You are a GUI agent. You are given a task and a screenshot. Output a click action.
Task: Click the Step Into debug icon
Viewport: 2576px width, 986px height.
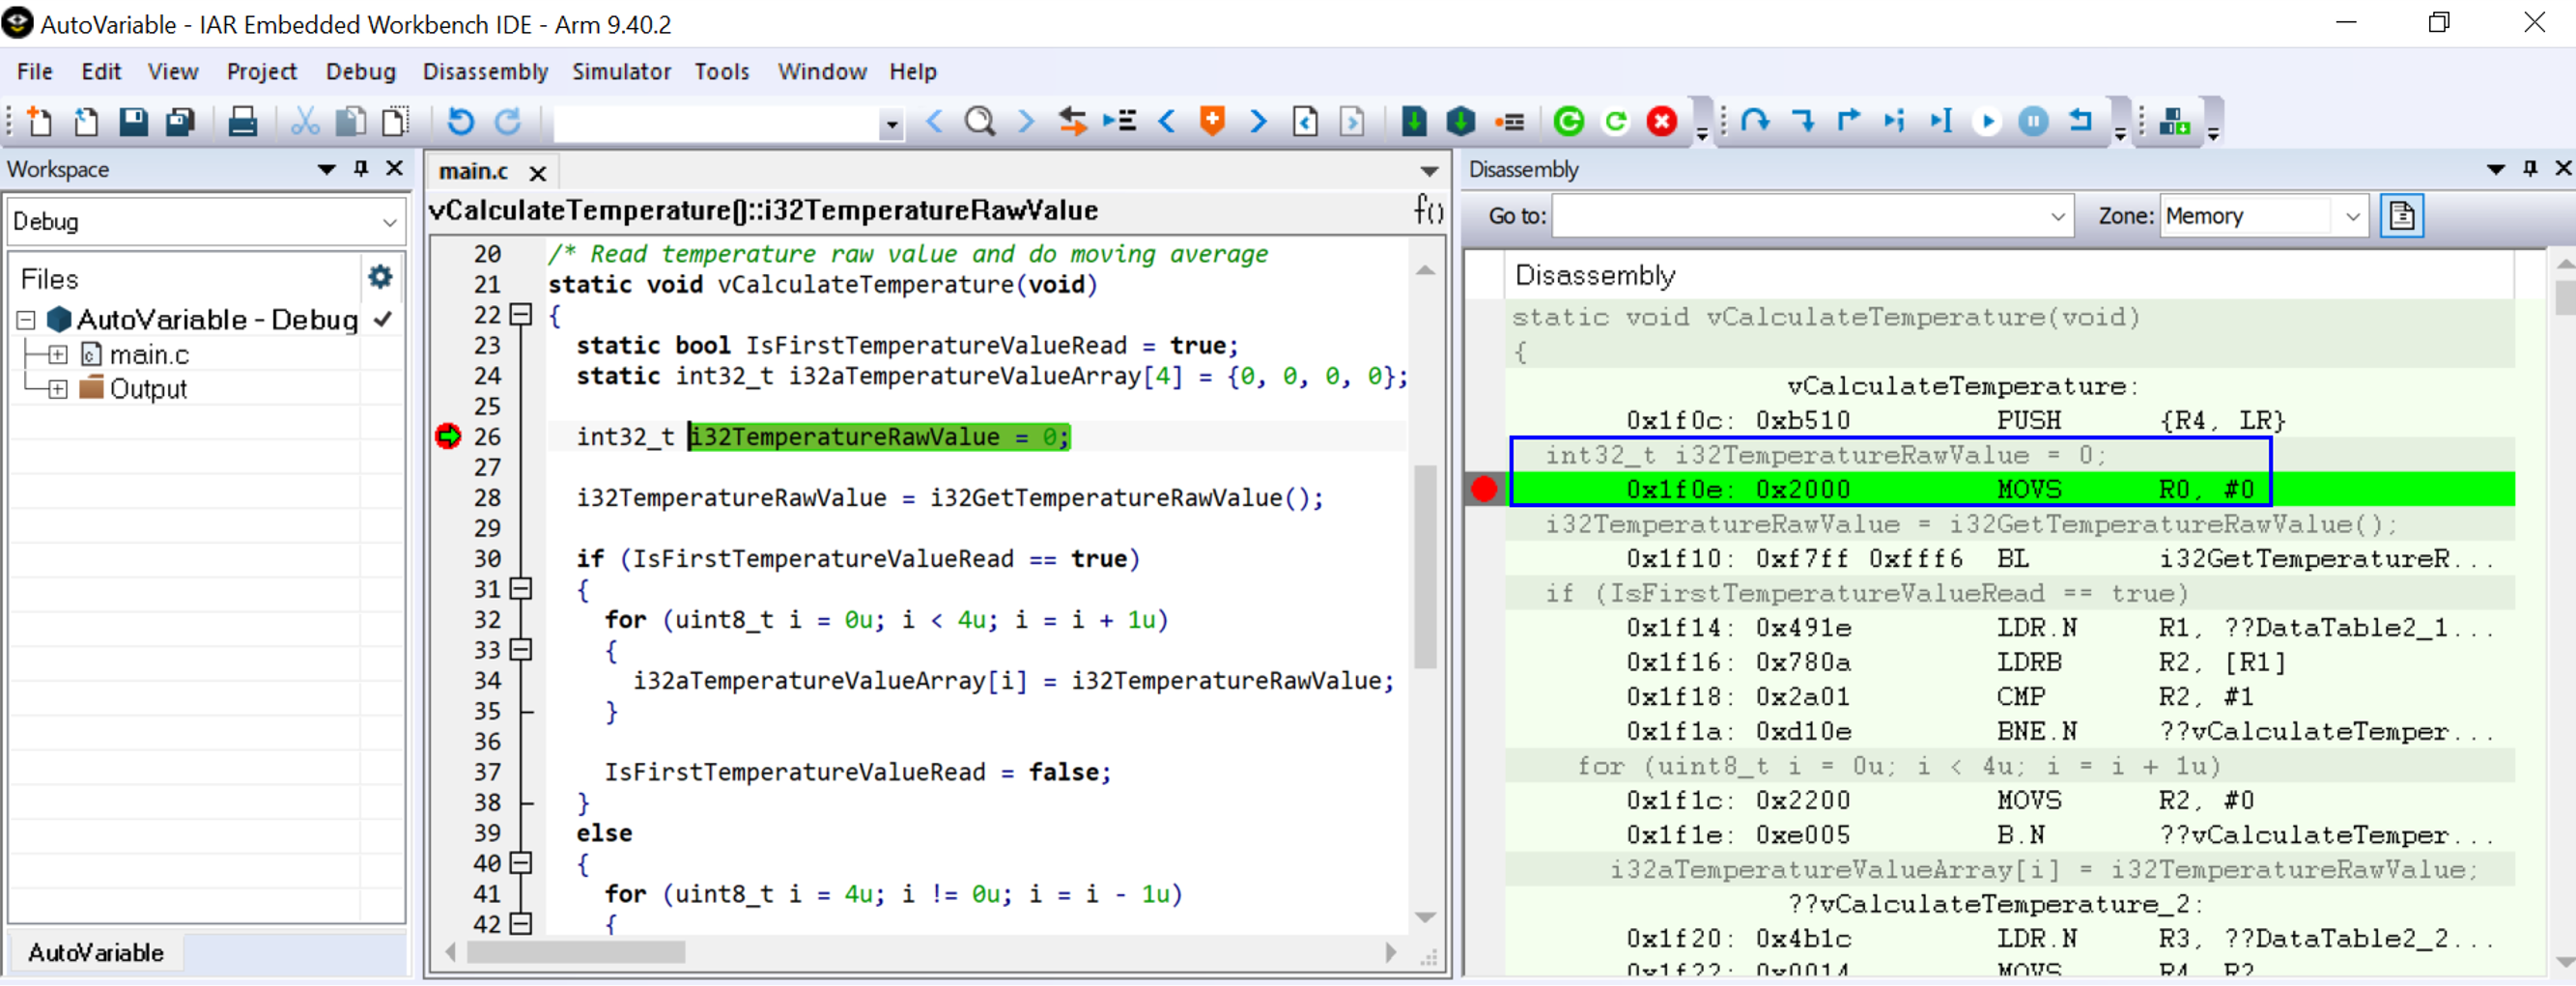click(x=1801, y=121)
